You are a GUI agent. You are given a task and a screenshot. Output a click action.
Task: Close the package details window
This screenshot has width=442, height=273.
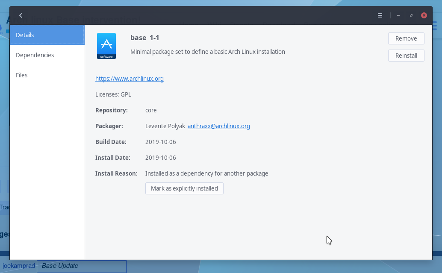click(x=424, y=15)
